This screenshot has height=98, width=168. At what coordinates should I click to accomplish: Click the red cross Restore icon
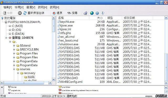tap(54, 13)
